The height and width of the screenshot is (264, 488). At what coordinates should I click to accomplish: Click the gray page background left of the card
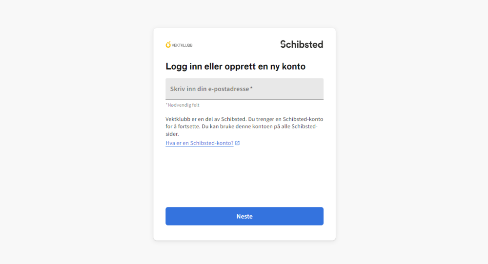point(76,132)
